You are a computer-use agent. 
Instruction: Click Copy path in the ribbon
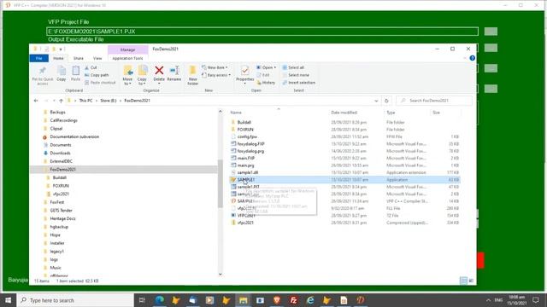97,75
